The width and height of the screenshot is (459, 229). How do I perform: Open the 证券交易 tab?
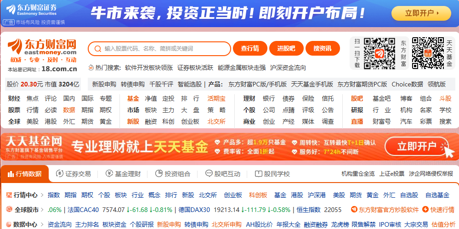click(74, 174)
